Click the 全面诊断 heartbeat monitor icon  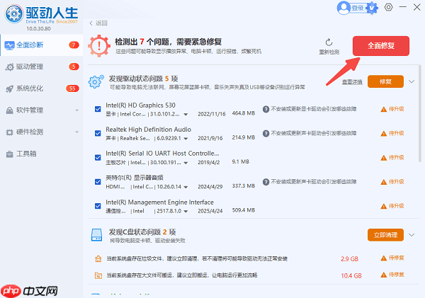pos(9,45)
